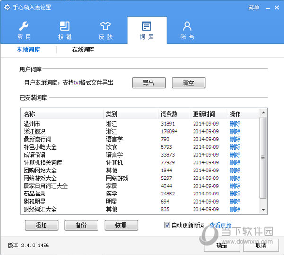Select the 药品名录 row name

point(35,194)
